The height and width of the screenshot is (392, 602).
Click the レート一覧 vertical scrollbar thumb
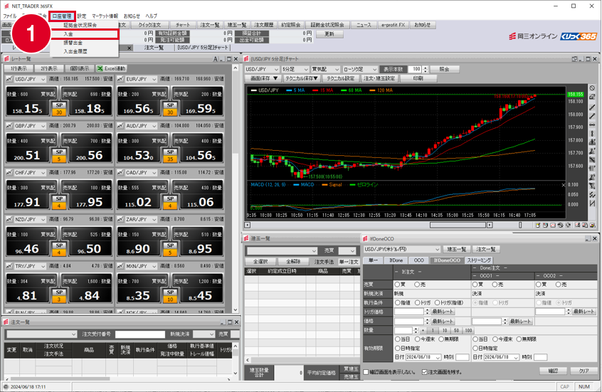[x=236, y=113]
